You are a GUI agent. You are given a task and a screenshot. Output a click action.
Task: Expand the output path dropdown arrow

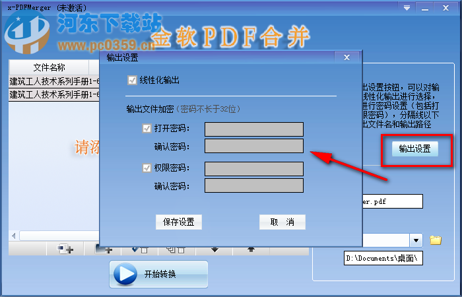coord(416,240)
